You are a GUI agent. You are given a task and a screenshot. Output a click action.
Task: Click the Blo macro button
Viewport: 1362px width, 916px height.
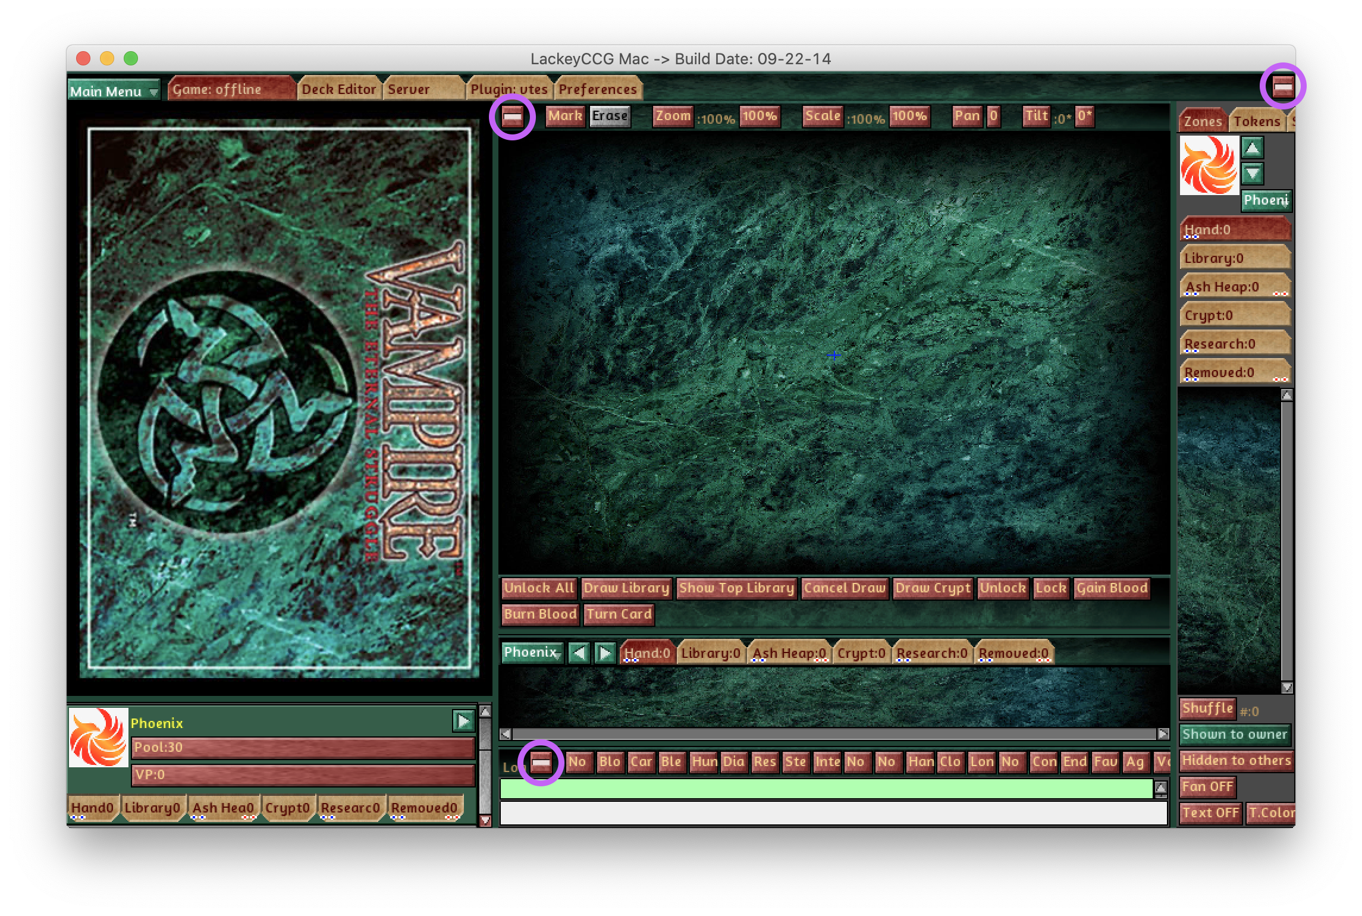(x=610, y=762)
